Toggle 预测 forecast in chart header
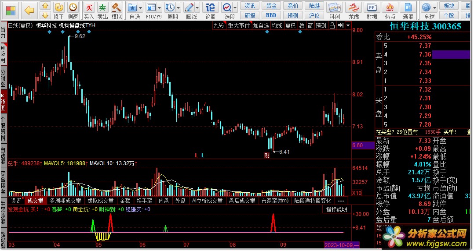The image size is (474, 251). [321, 25]
